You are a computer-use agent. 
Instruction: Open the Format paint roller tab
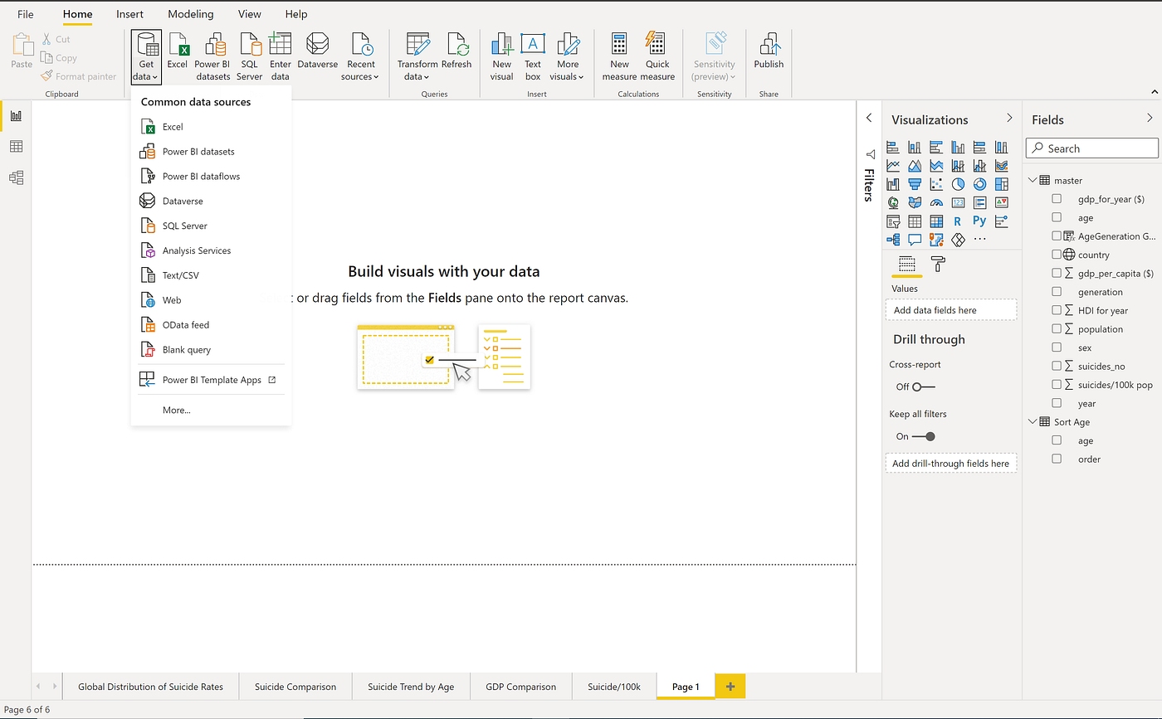[938, 265]
